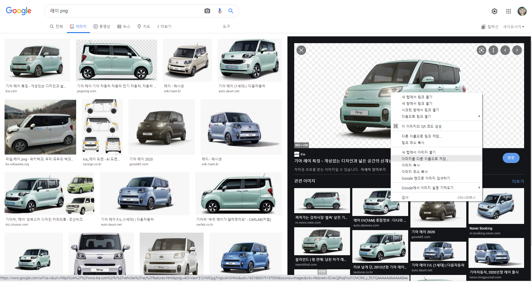
Task: Open the 자세히 알아보기 link
Action: 373,169
